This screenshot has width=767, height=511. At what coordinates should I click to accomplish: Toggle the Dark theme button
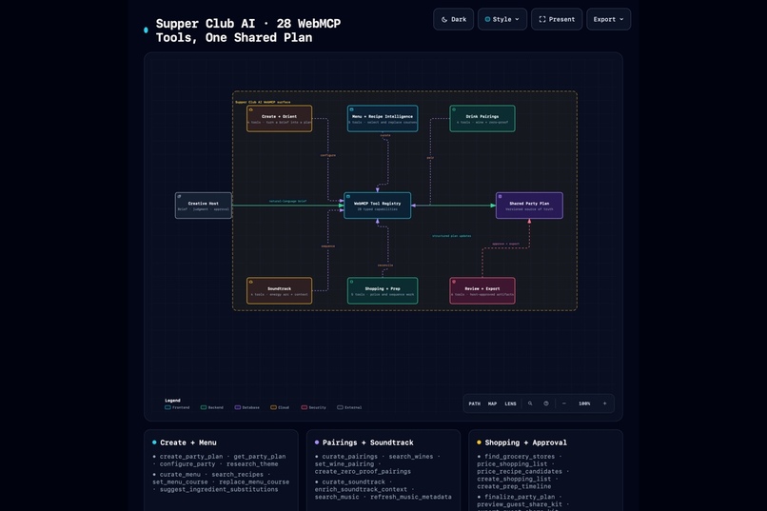click(x=454, y=19)
